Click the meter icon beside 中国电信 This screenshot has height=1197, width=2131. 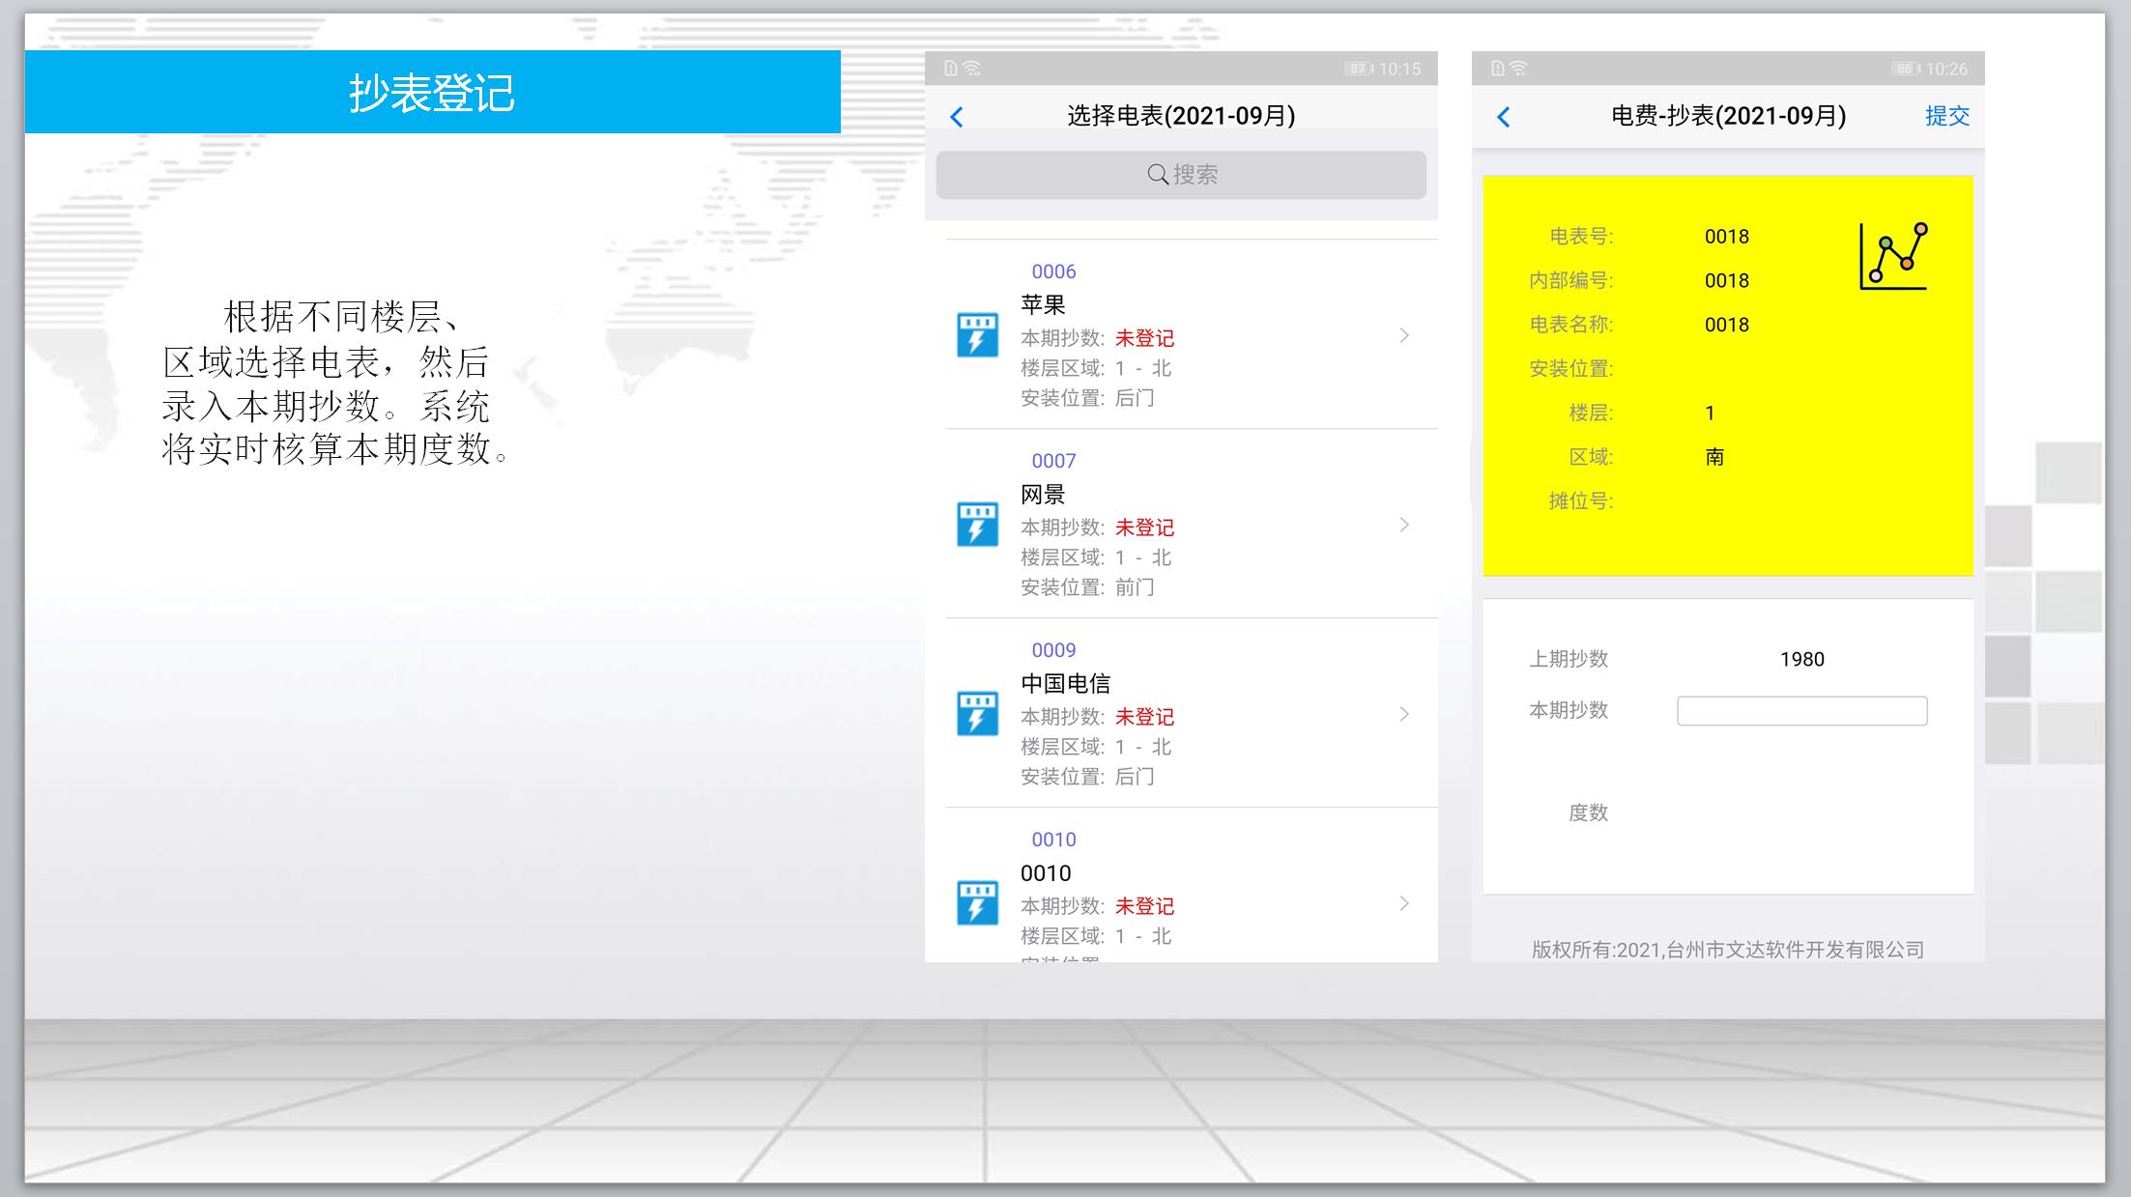[977, 714]
